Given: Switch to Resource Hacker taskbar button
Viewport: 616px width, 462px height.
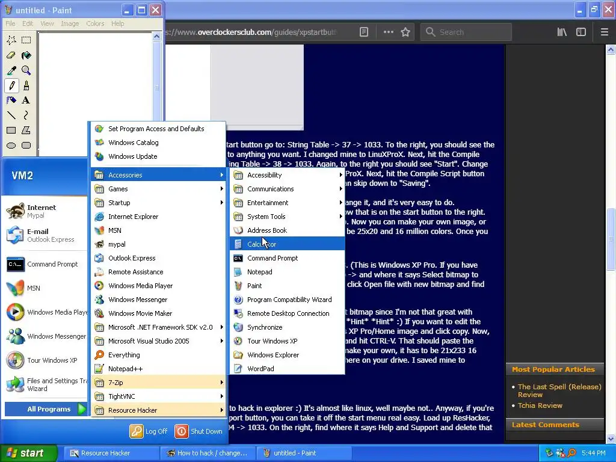Looking at the screenshot, I should [111, 453].
